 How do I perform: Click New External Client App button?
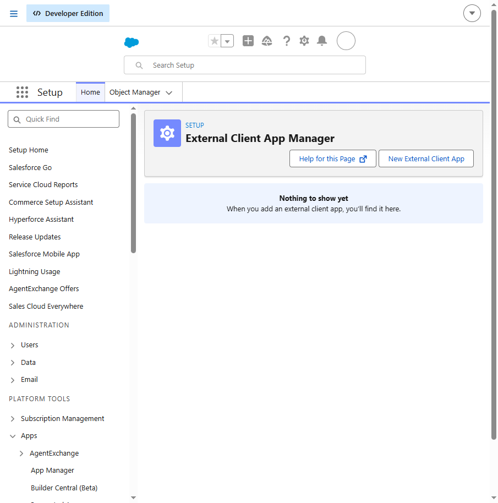[x=426, y=158]
